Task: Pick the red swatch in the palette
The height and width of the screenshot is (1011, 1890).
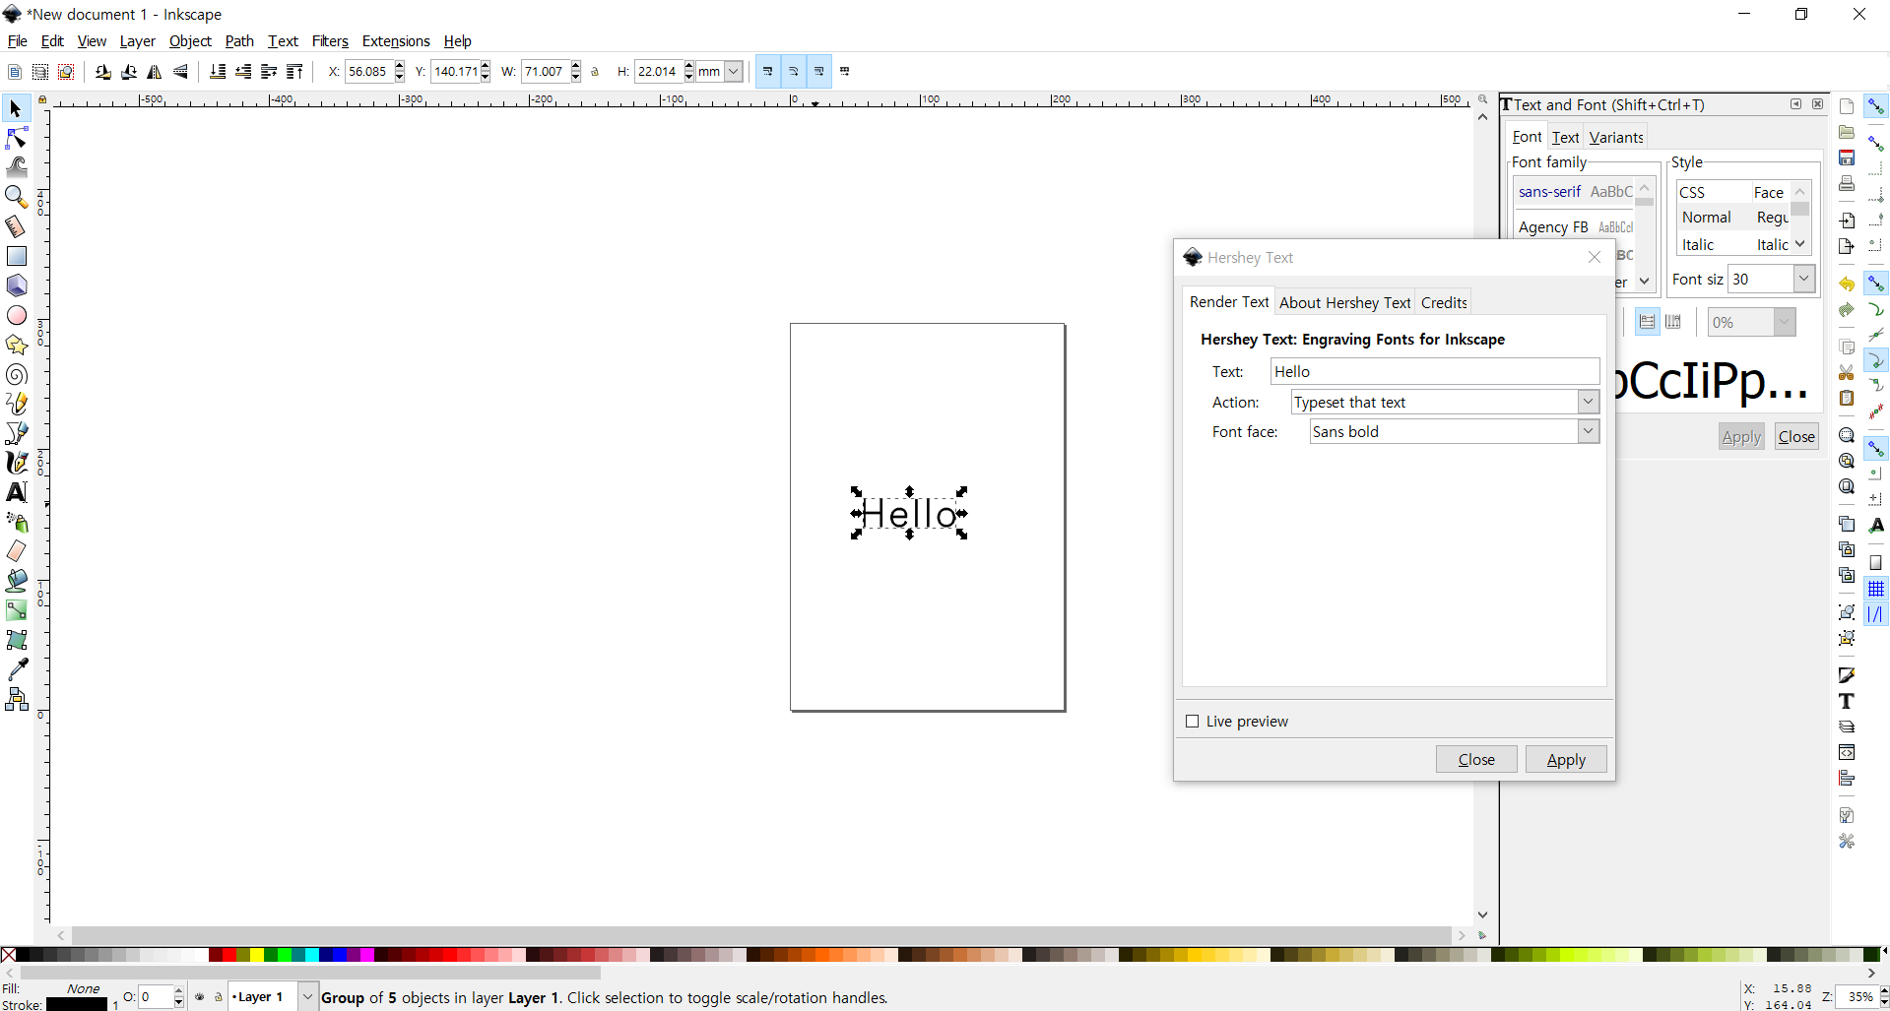Action: (x=229, y=955)
